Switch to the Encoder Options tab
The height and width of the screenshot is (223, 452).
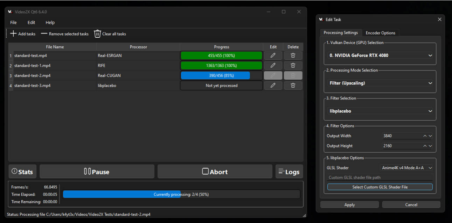tap(381, 33)
